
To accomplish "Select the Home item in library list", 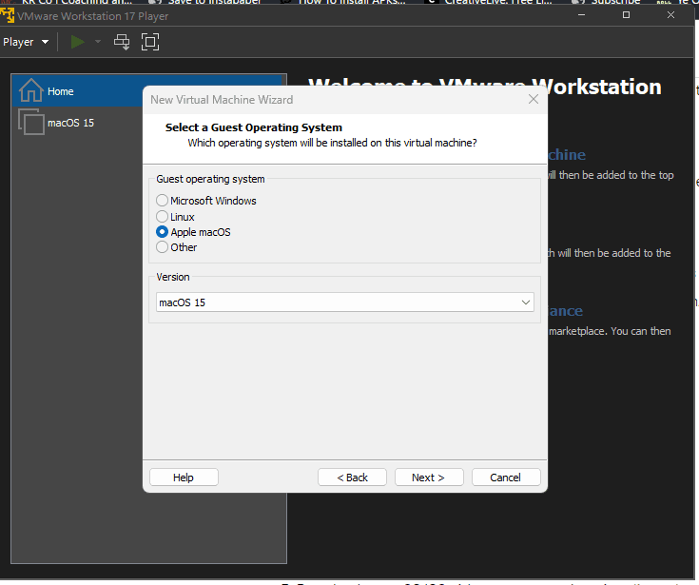I will coord(61,91).
